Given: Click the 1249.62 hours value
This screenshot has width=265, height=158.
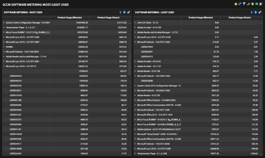Looking at the screenshot, I should (x=254, y=154).
